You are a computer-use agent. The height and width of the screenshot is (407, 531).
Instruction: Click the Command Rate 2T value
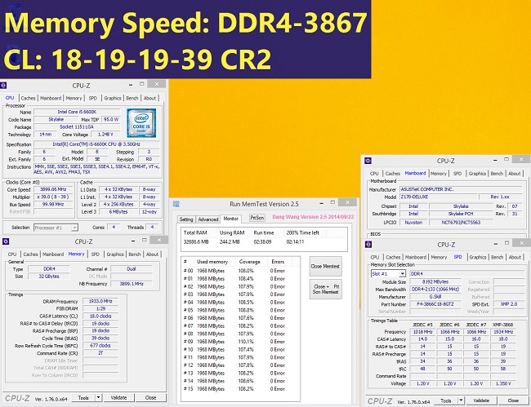(x=100, y=353)
